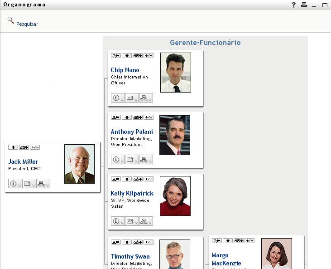Maximize the Organograma portlet
This screenshot has height=269, width=331.
coord(325,5)
